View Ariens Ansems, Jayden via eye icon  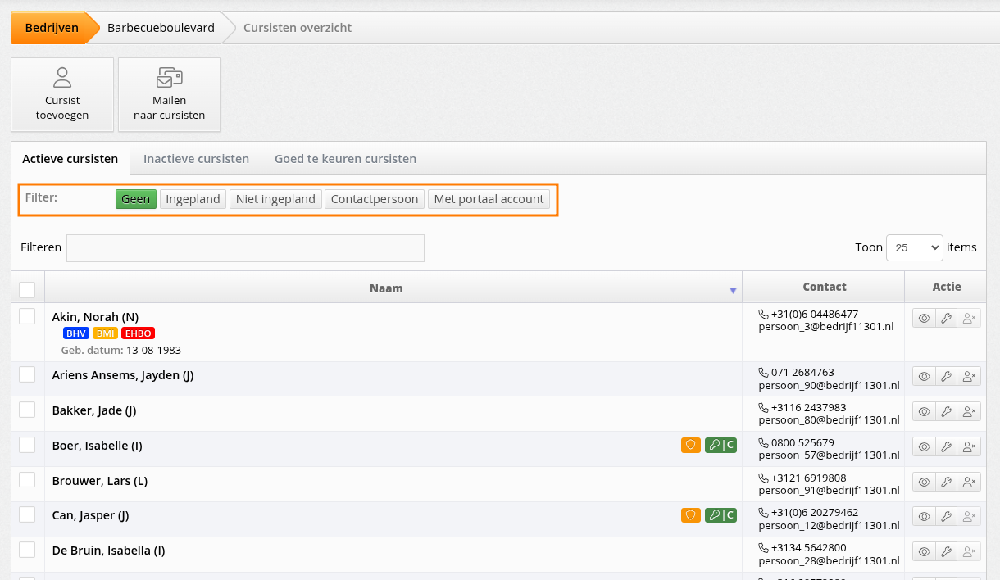point(924,377)
